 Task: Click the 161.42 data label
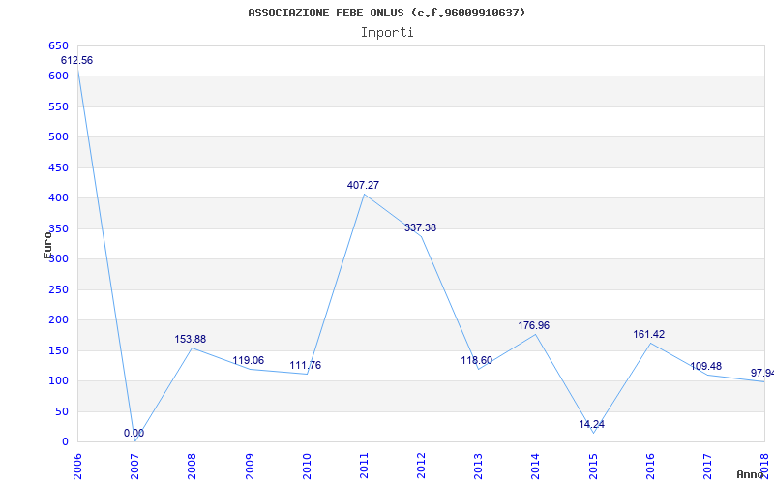tap(648, 334)
